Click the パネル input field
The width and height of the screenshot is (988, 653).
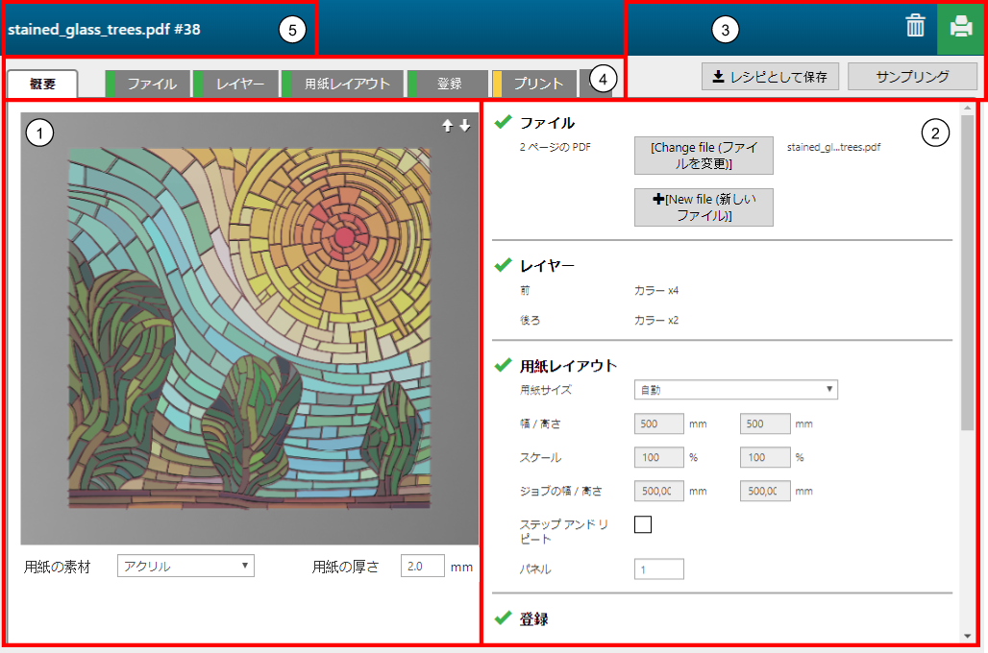659,568
